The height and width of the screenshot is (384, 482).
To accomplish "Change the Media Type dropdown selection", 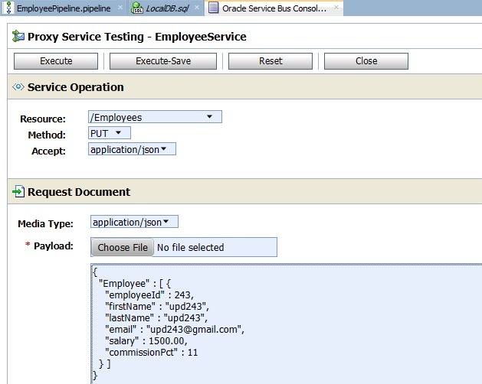I will click(134, 222).
